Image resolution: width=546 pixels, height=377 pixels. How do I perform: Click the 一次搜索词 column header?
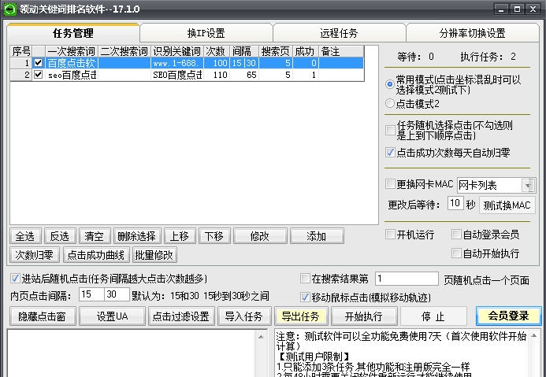click(x=72, y=51)
